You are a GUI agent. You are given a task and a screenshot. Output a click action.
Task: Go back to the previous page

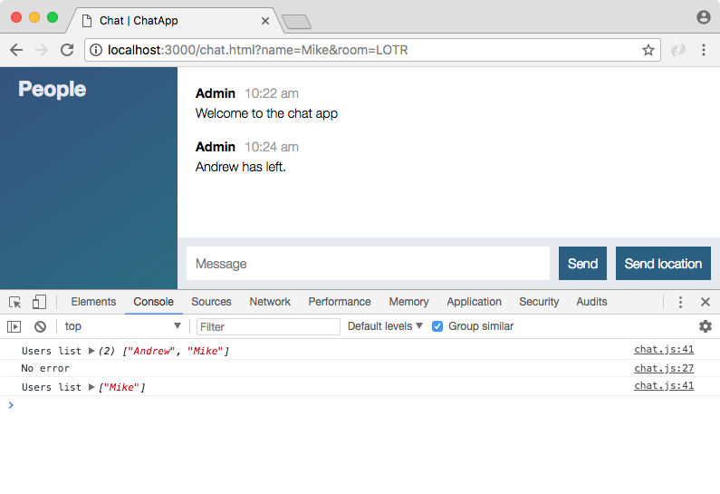pos(16,50)
